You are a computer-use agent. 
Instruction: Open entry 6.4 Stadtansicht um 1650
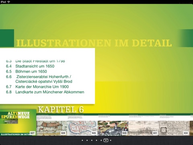[x=30, y=66]
